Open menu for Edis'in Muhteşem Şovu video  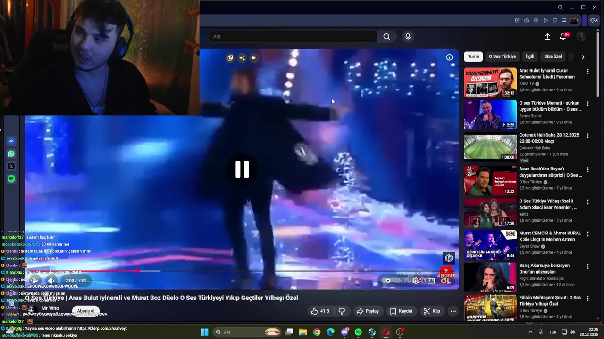[x=588, y=298]
